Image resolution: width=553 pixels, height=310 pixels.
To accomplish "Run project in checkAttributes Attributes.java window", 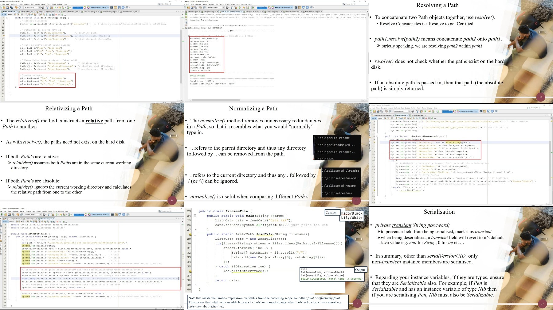I will (x=425, y=111).
